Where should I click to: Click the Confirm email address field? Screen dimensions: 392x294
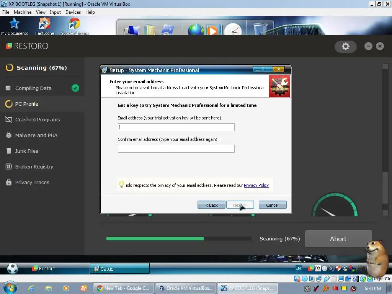pos(176,149)
